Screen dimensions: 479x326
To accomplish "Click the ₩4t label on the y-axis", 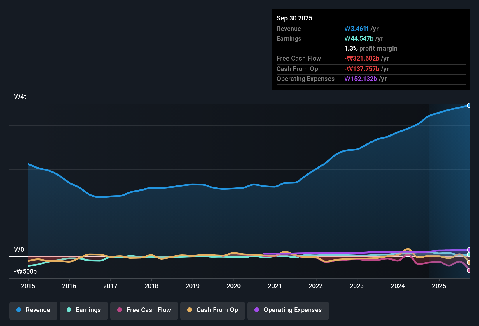I will tap(20, 97).
